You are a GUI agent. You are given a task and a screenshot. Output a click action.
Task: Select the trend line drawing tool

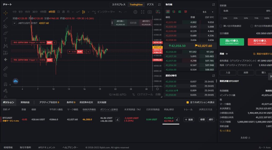click(x=6, y=19)
